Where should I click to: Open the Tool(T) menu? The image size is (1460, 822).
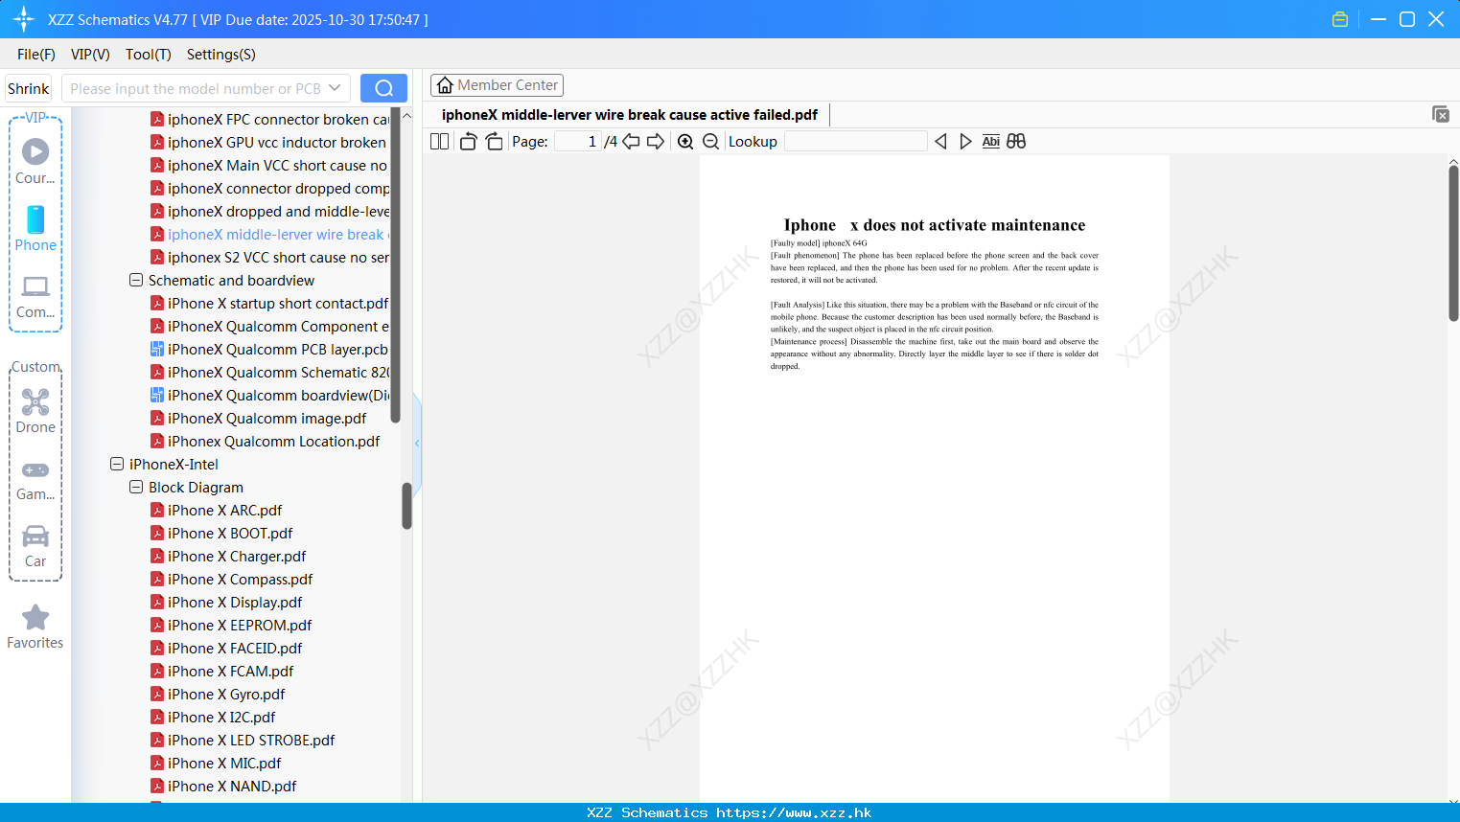click(149, 55)
